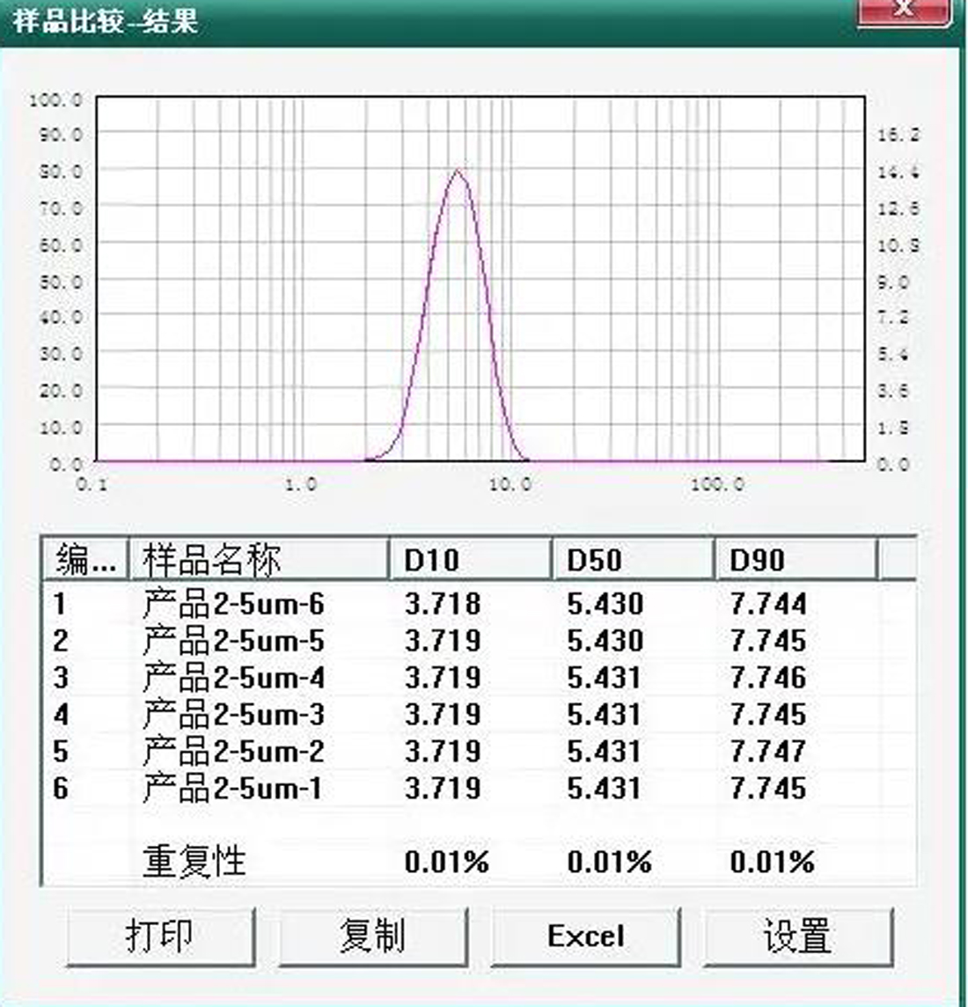Select row 产品2-5um-6
Screen dimensions: 968x1007
point(479,604)
